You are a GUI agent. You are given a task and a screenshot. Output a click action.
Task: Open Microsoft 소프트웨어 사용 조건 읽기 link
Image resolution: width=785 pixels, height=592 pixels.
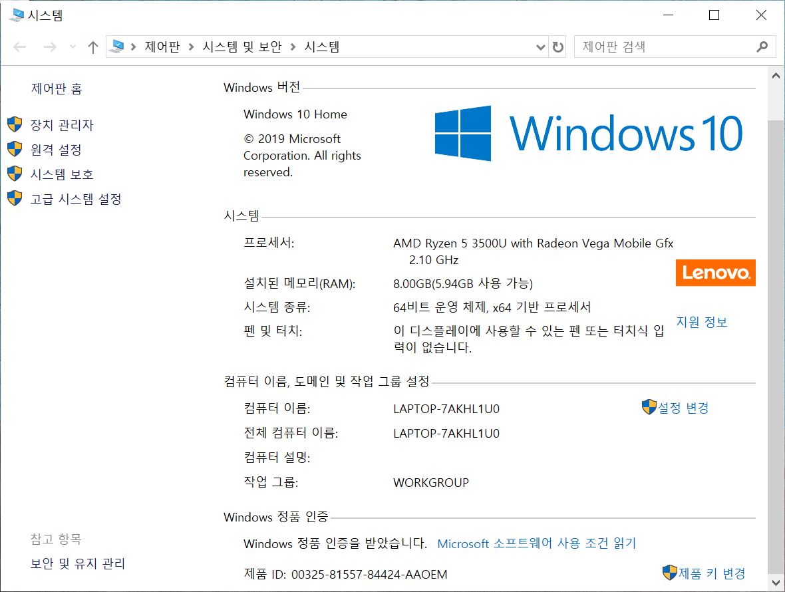pyautogui.click(x=537, y=543)
